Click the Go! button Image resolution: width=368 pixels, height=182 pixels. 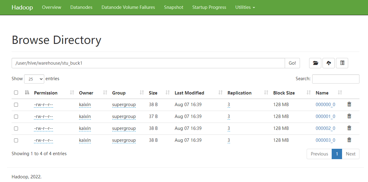click(x=292, y=63)
